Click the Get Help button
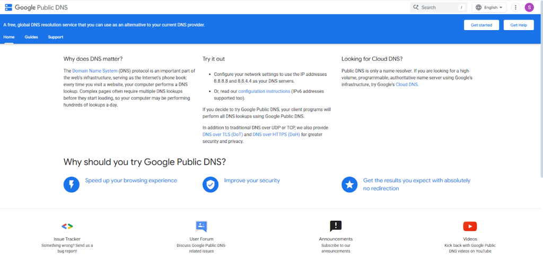Viewport: 543px width, 261px height. 519,25
